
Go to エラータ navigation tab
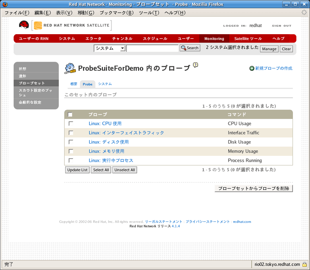click(x=93, y=39)
